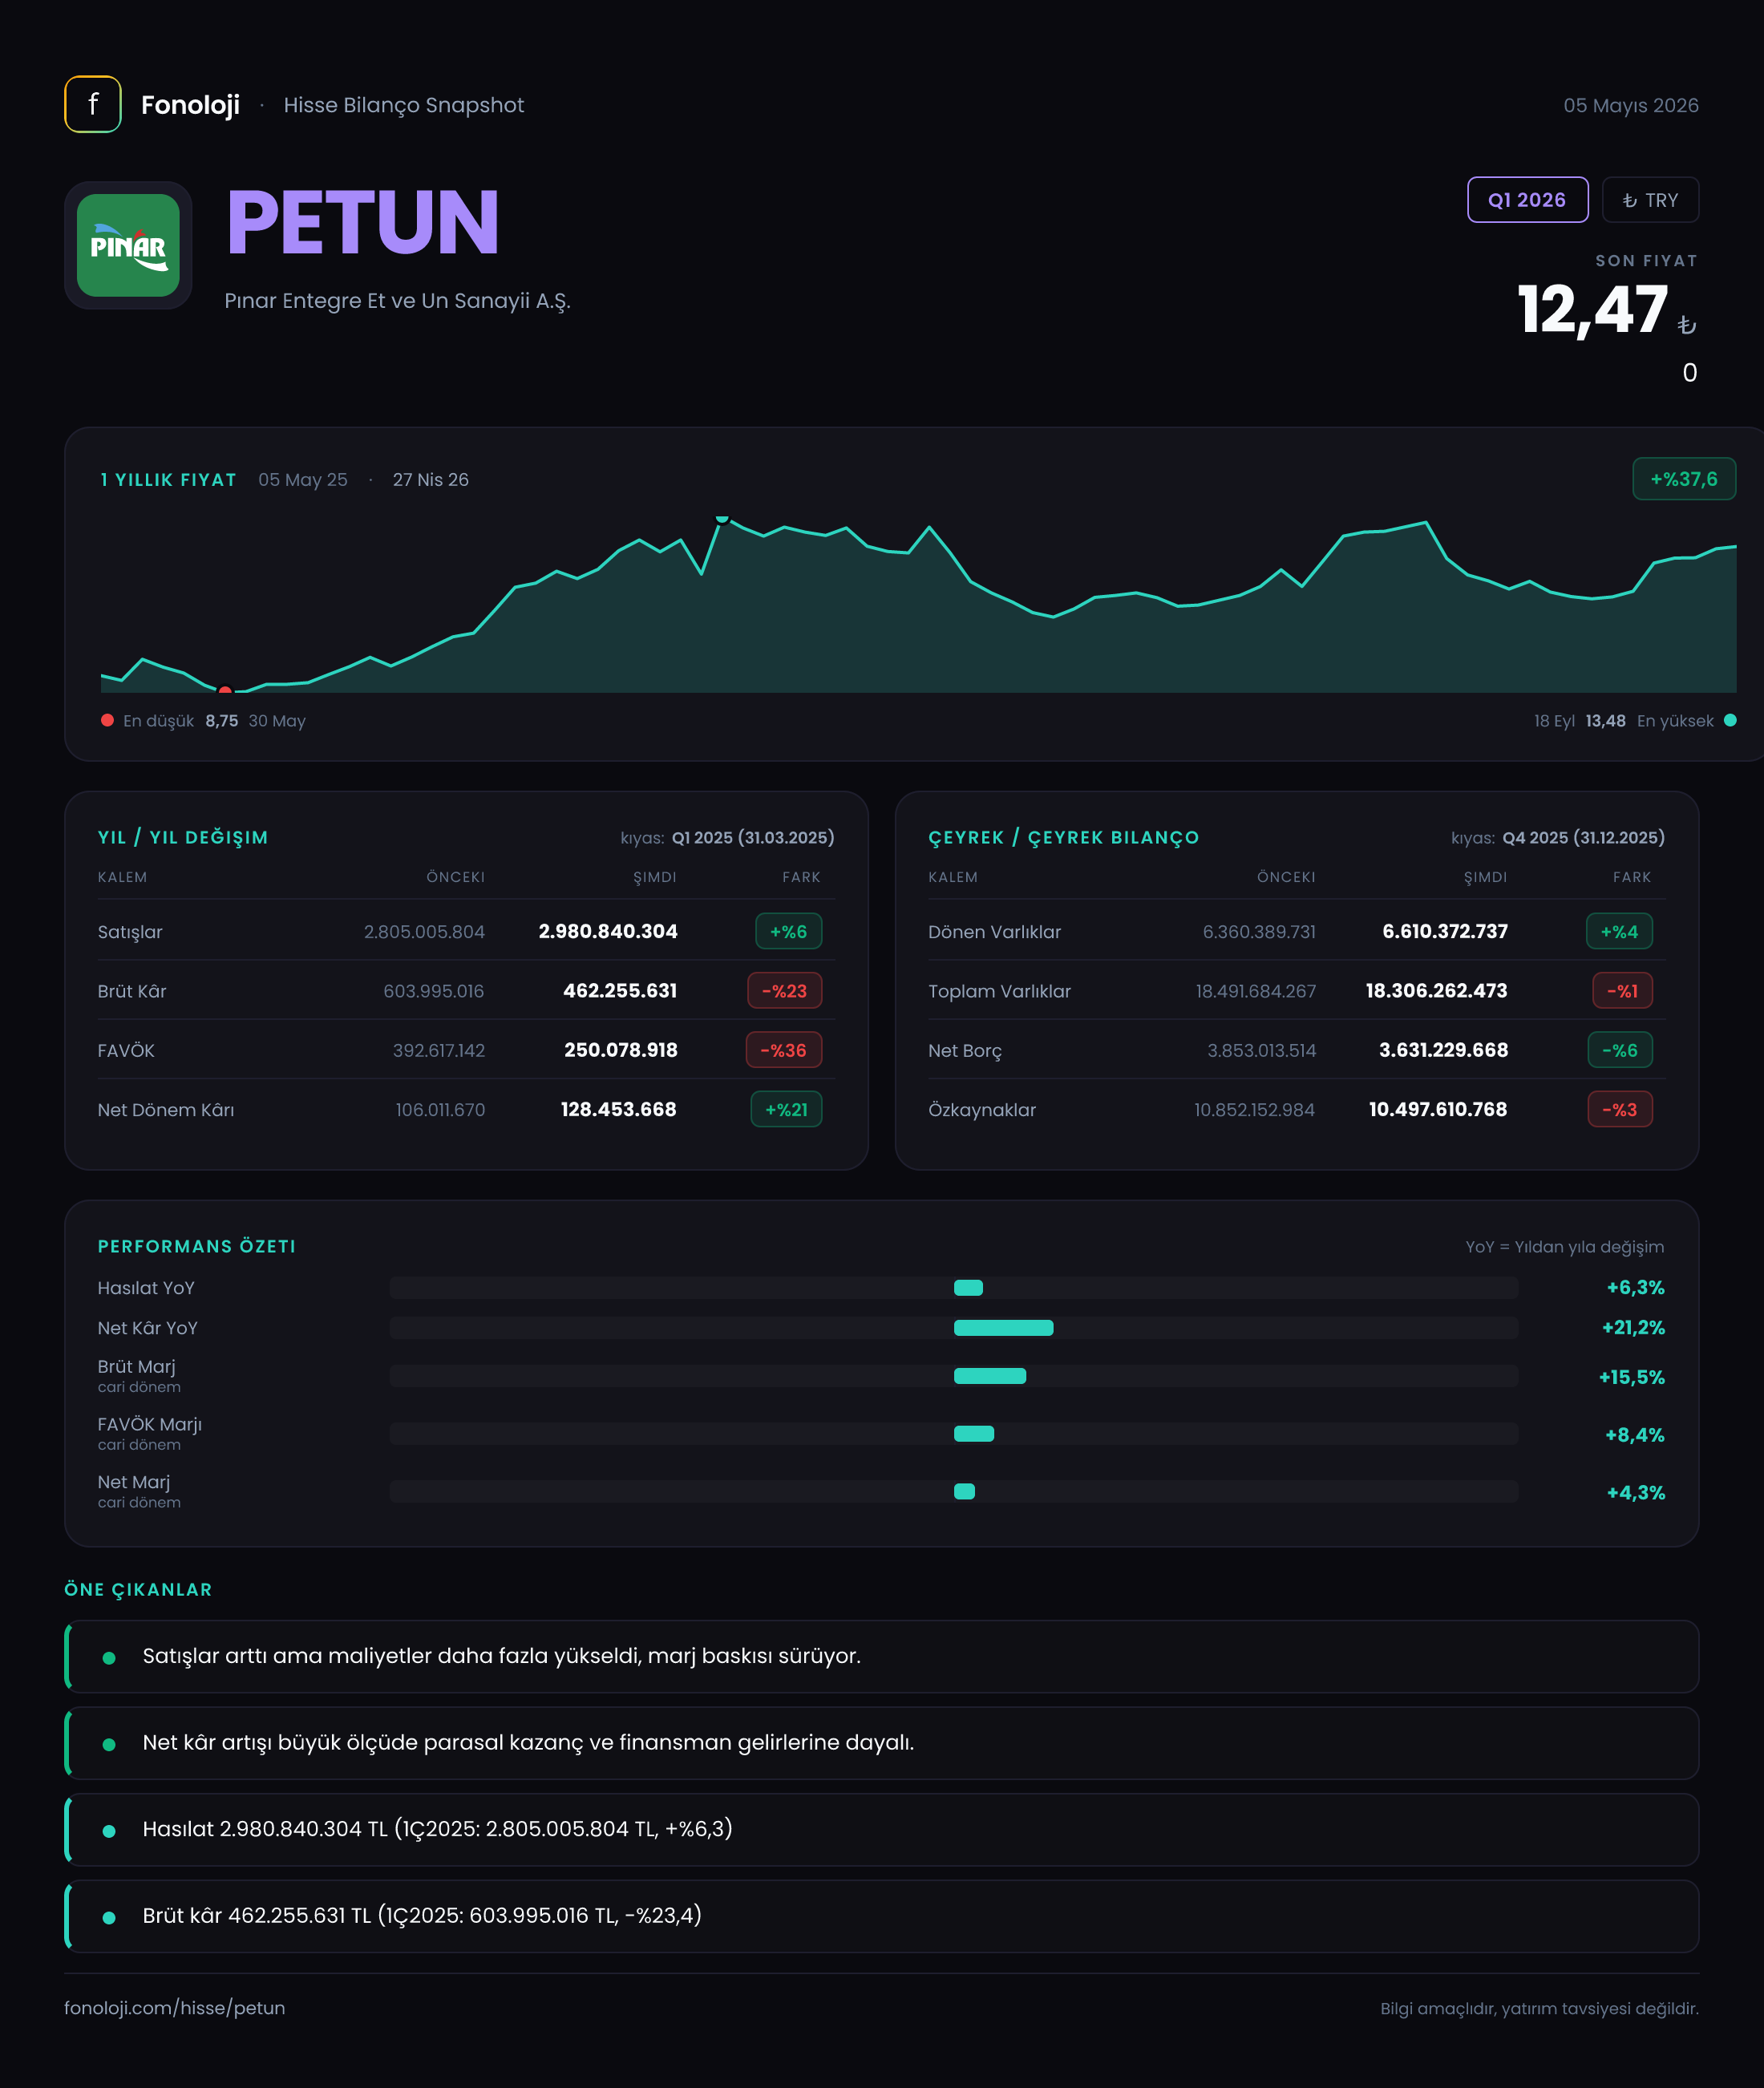Click the PETUN ticker title
Screen dimensions: 1764x2088
(362, 222)
